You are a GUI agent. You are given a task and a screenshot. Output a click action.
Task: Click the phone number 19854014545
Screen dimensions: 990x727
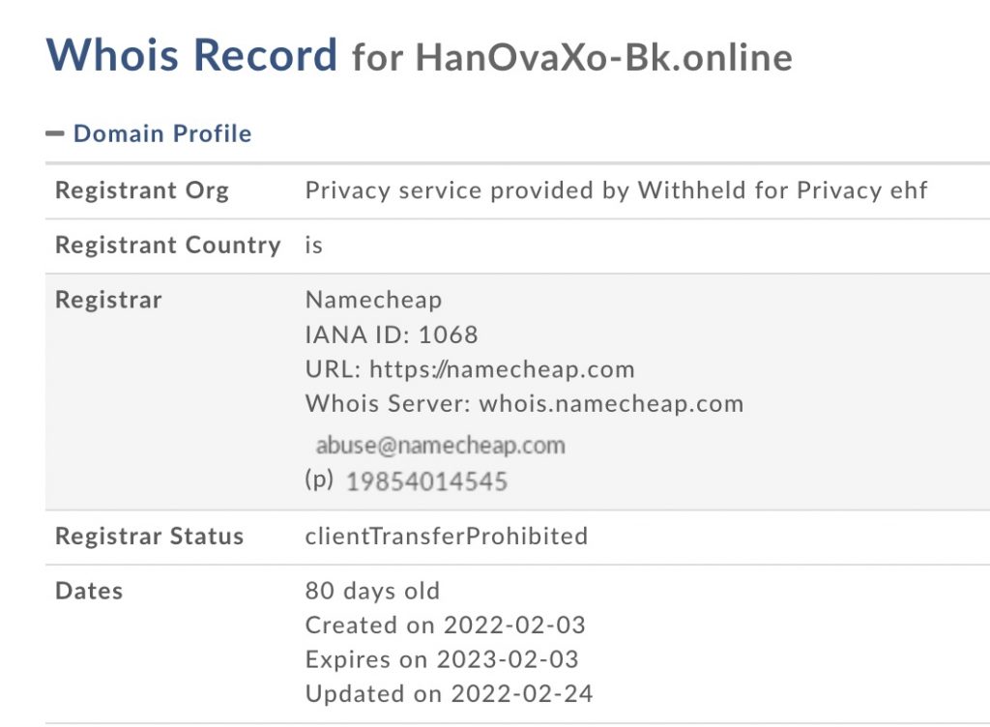[426, 481]
